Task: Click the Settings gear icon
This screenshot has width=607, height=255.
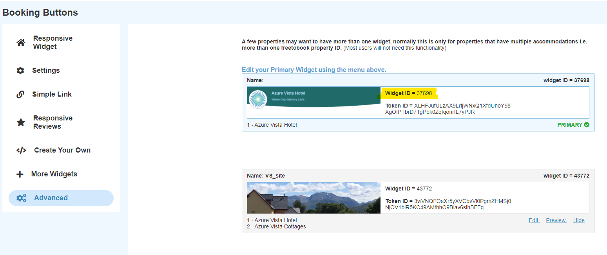Action: click(x=20, y=71)
